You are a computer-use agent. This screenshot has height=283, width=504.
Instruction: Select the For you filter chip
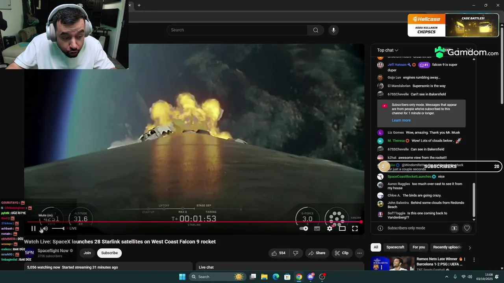(x=419, y=247)
